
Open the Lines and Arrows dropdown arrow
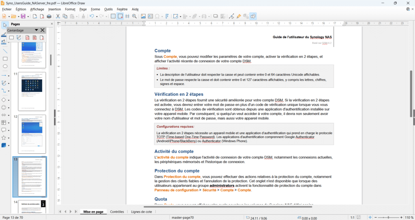pos(9,76)
